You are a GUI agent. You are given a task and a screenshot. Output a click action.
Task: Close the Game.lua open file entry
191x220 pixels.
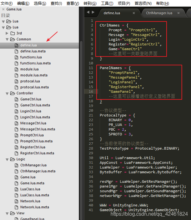click(3, 9)
